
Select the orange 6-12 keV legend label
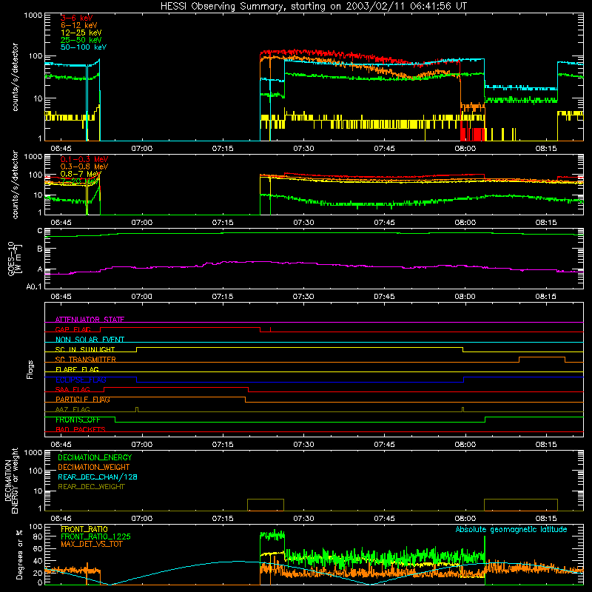point(78,25)
